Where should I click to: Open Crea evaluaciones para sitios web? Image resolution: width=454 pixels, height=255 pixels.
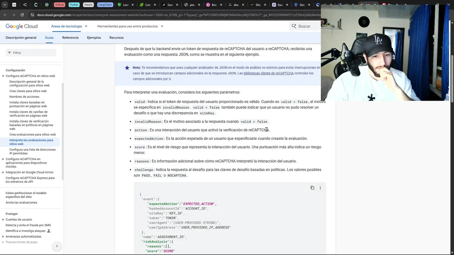[x=33, y=135]
